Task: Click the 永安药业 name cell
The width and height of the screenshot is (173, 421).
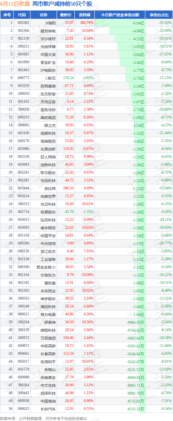Action: [44, 291]
